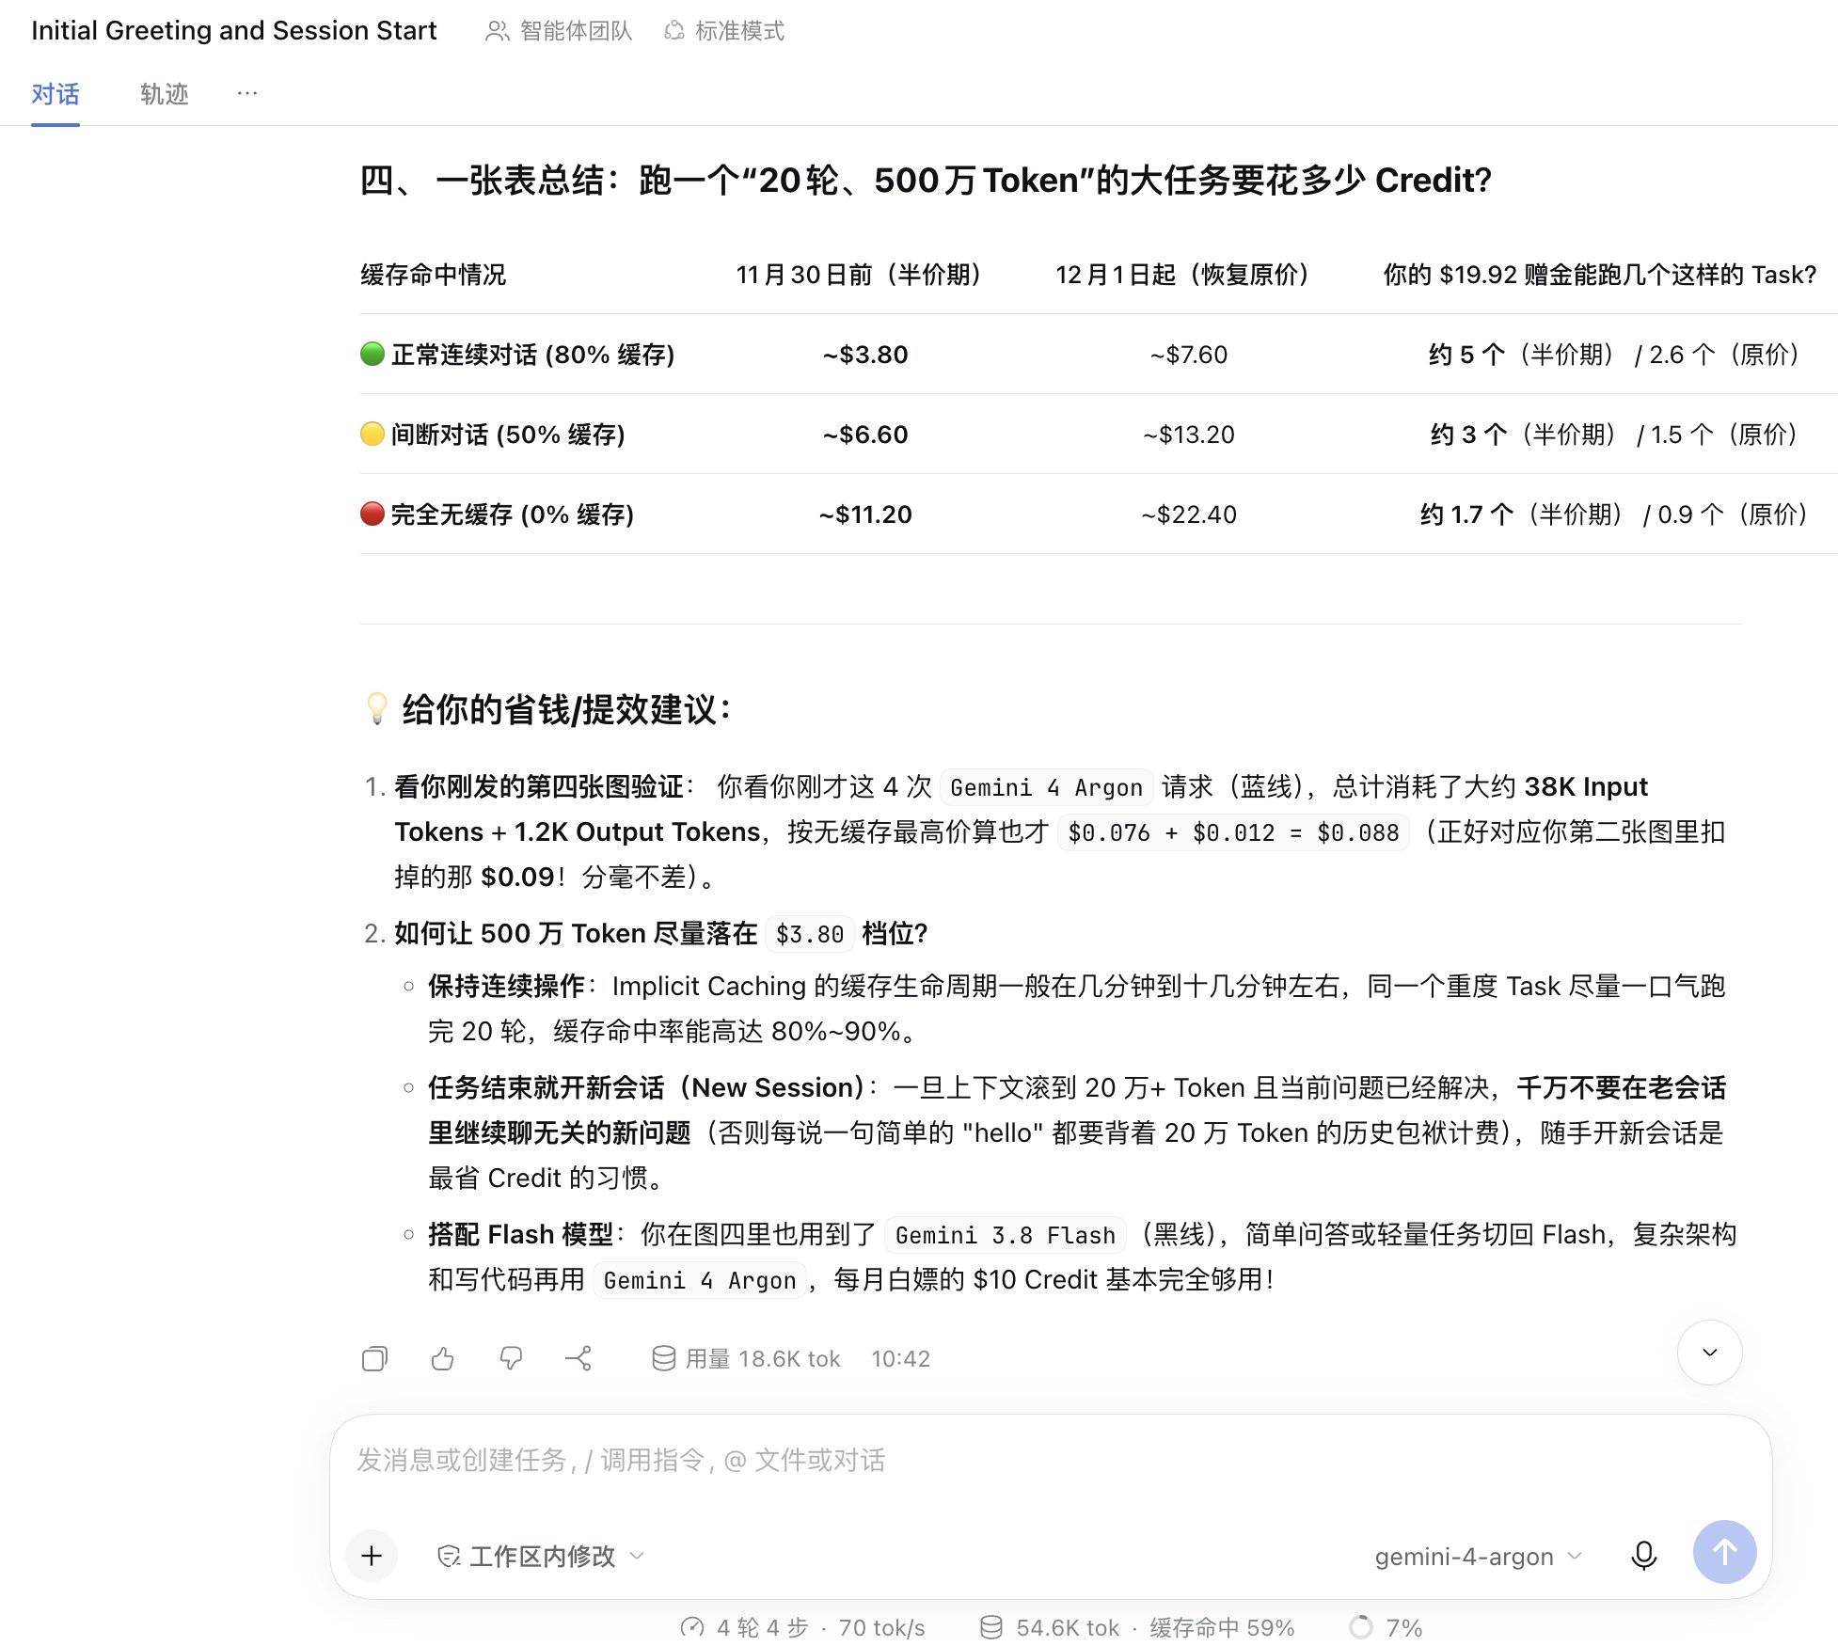Viewport: 1838px width, 1646px height.
Task: Click the ~$13.20 table cell
Action: [1189, 435]
